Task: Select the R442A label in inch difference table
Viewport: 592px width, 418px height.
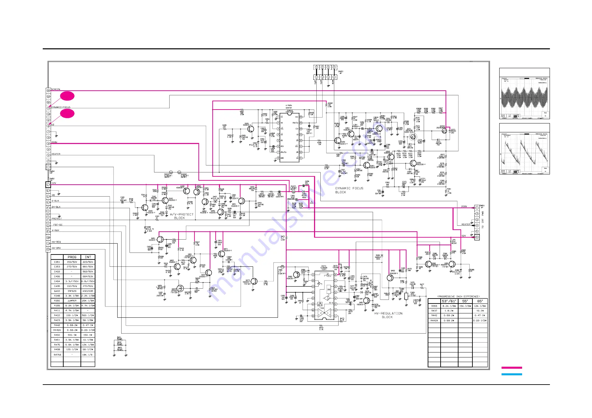Action: [x=434, y=320]
